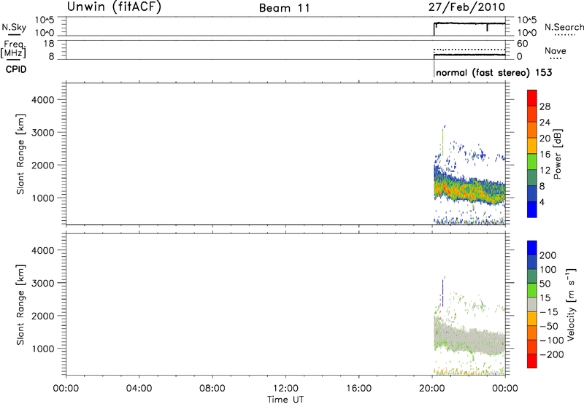Click the '20:00' time tick label
The height and width of the screenshot is (404, 584).
pos(432,389)
